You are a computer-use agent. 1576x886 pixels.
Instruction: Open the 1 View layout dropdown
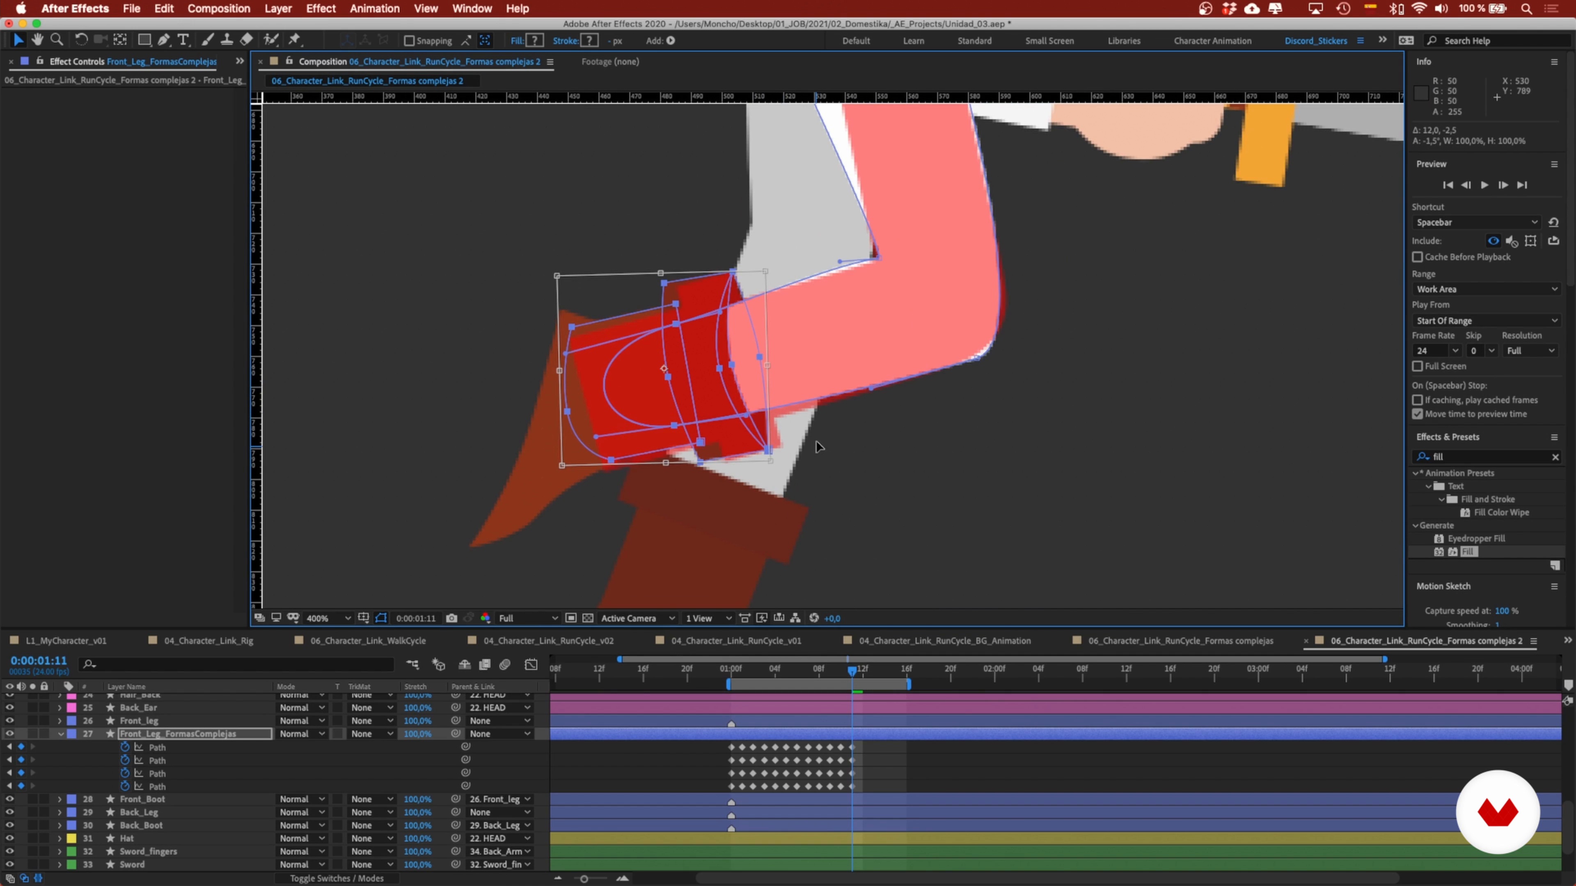coord(708,618)
